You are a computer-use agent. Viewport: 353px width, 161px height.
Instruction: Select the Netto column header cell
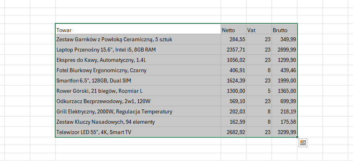[233, 30]
